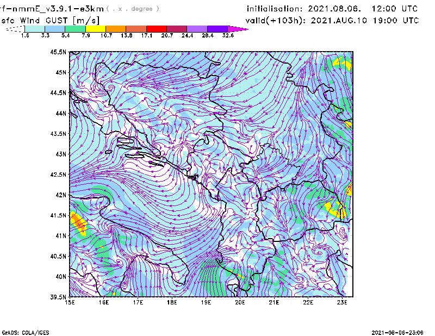
Task: Click the "42N" latitude label
Action: (x=61, y=195)
